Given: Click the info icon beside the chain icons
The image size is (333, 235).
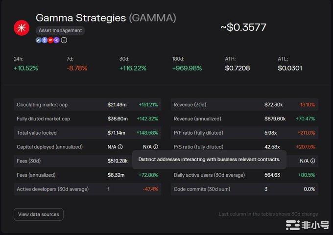Looking at the screenshot, I should (x=64, y=40).
